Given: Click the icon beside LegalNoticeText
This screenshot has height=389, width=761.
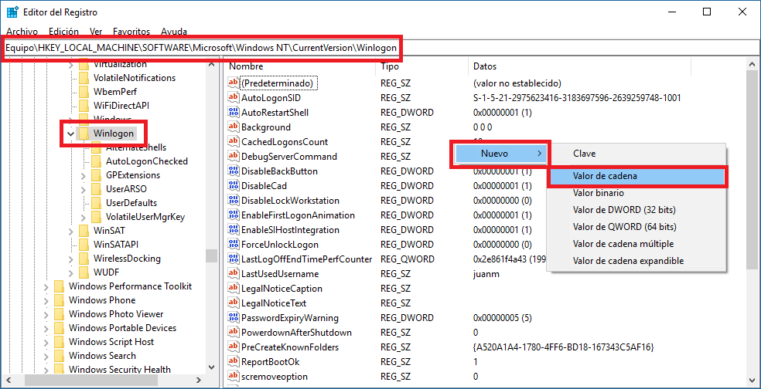Looking at the screenshot, I should [234, 303].
